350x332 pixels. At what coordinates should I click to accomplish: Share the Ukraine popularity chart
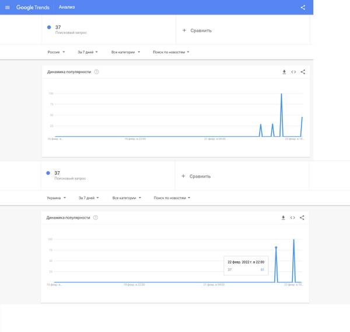[302, 217]
